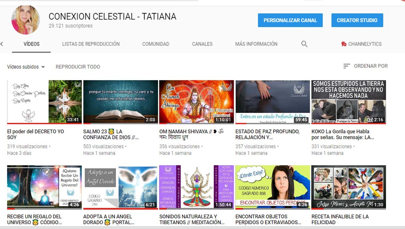Click the 33:41 duration badge

coord(73,120)
